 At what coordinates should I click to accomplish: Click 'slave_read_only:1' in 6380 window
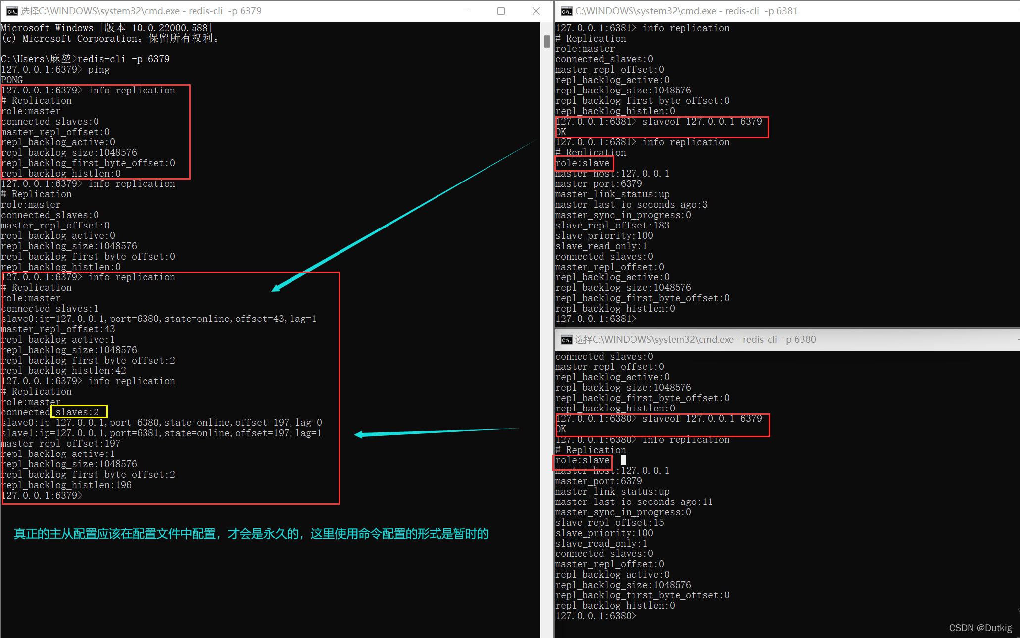point(601,544)
